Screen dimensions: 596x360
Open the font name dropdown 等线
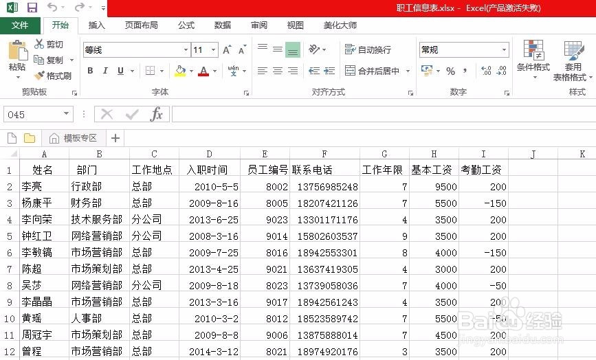click(x=186, y=49)
